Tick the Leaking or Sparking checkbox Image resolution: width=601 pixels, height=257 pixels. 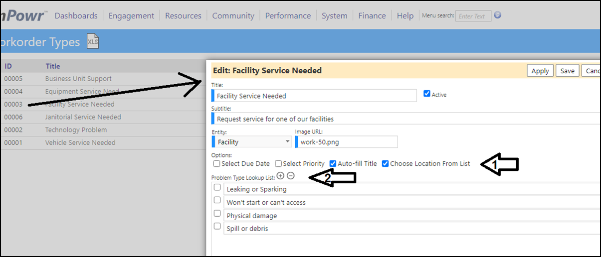click(217, 187)
